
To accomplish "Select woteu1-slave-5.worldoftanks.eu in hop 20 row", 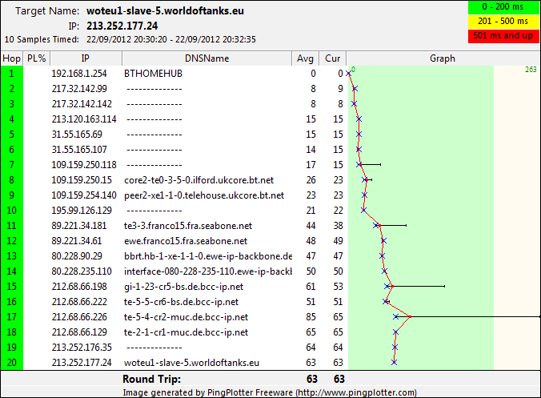I will coord(191,363).
